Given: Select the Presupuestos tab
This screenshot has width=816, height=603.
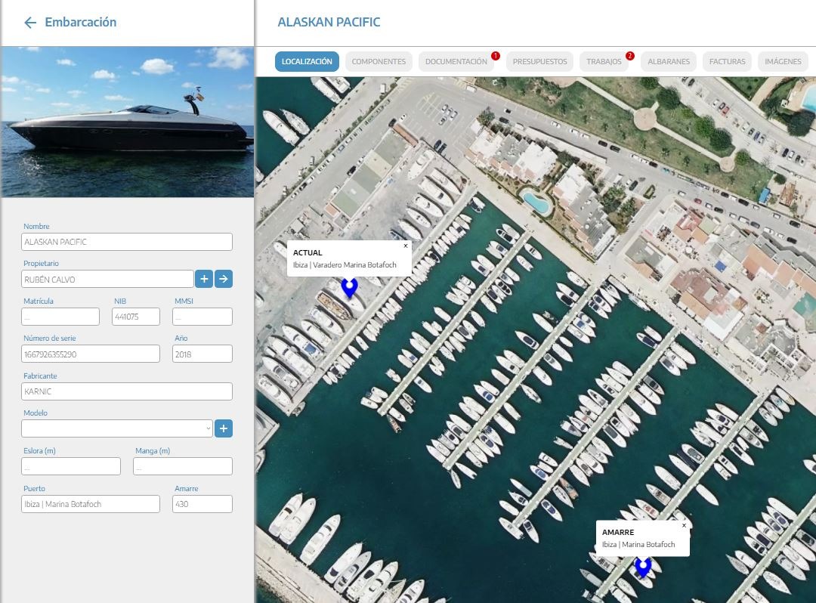Looking at the screenshot, I should 539,62.
